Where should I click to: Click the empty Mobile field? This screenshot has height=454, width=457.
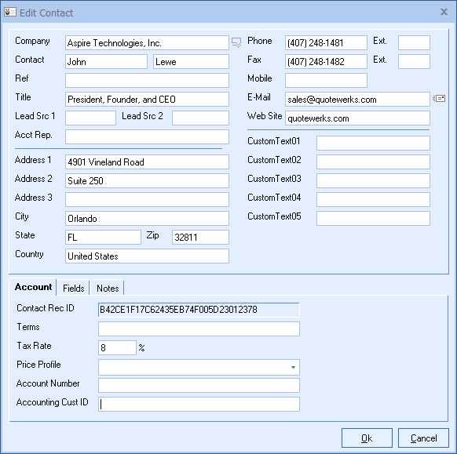[x=326, y=80]
